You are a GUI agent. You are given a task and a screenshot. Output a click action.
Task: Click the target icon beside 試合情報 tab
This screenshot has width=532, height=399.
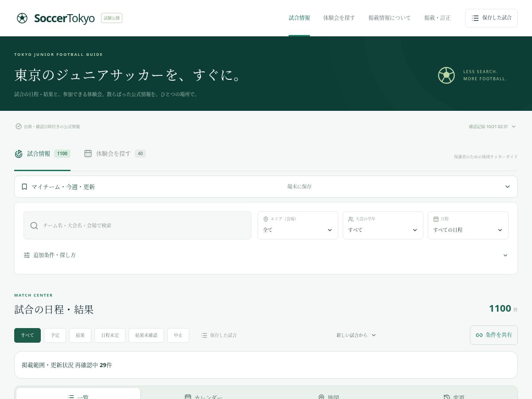click(19, 154)
